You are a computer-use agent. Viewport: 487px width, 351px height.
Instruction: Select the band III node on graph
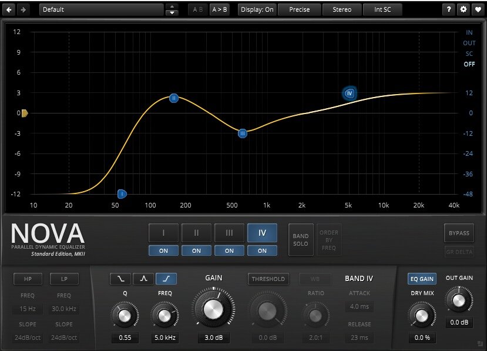coord(243,133)
